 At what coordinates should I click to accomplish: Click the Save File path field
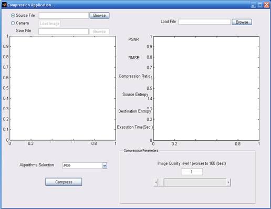(x=64, y=32)
